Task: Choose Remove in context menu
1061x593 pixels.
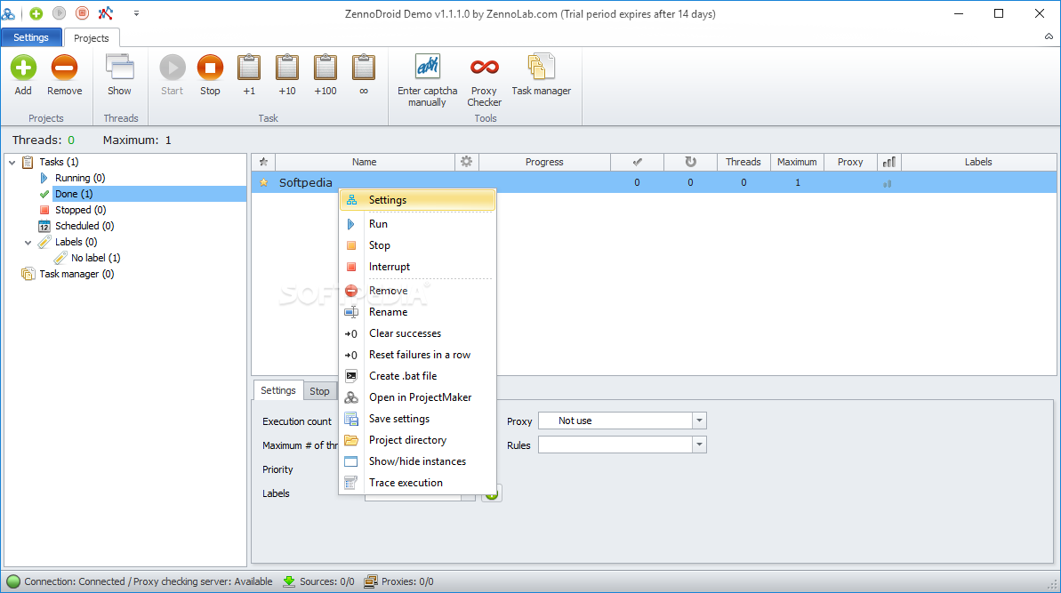Action: pyautogui.click(x=417, y=291)
